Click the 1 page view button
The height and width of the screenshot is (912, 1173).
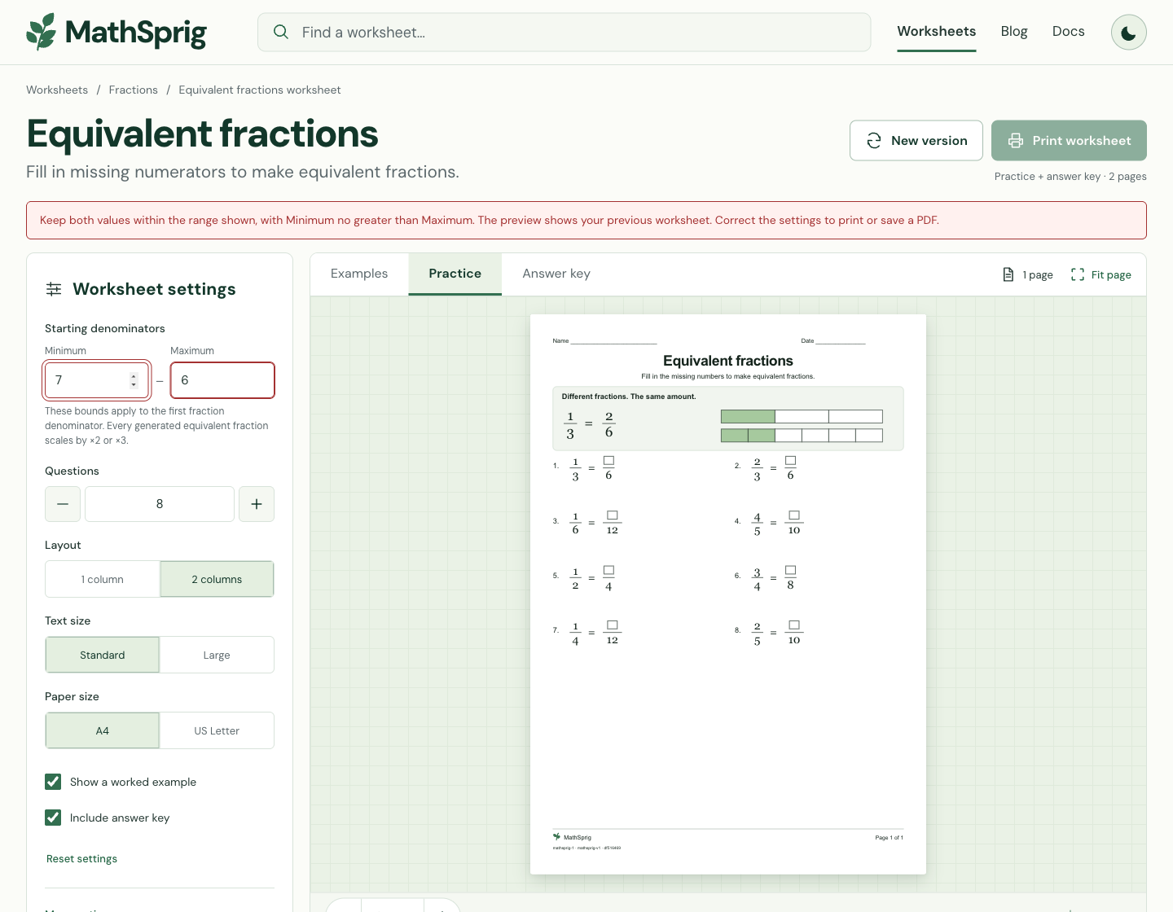pyautogui.click(x=1028, y=274)
